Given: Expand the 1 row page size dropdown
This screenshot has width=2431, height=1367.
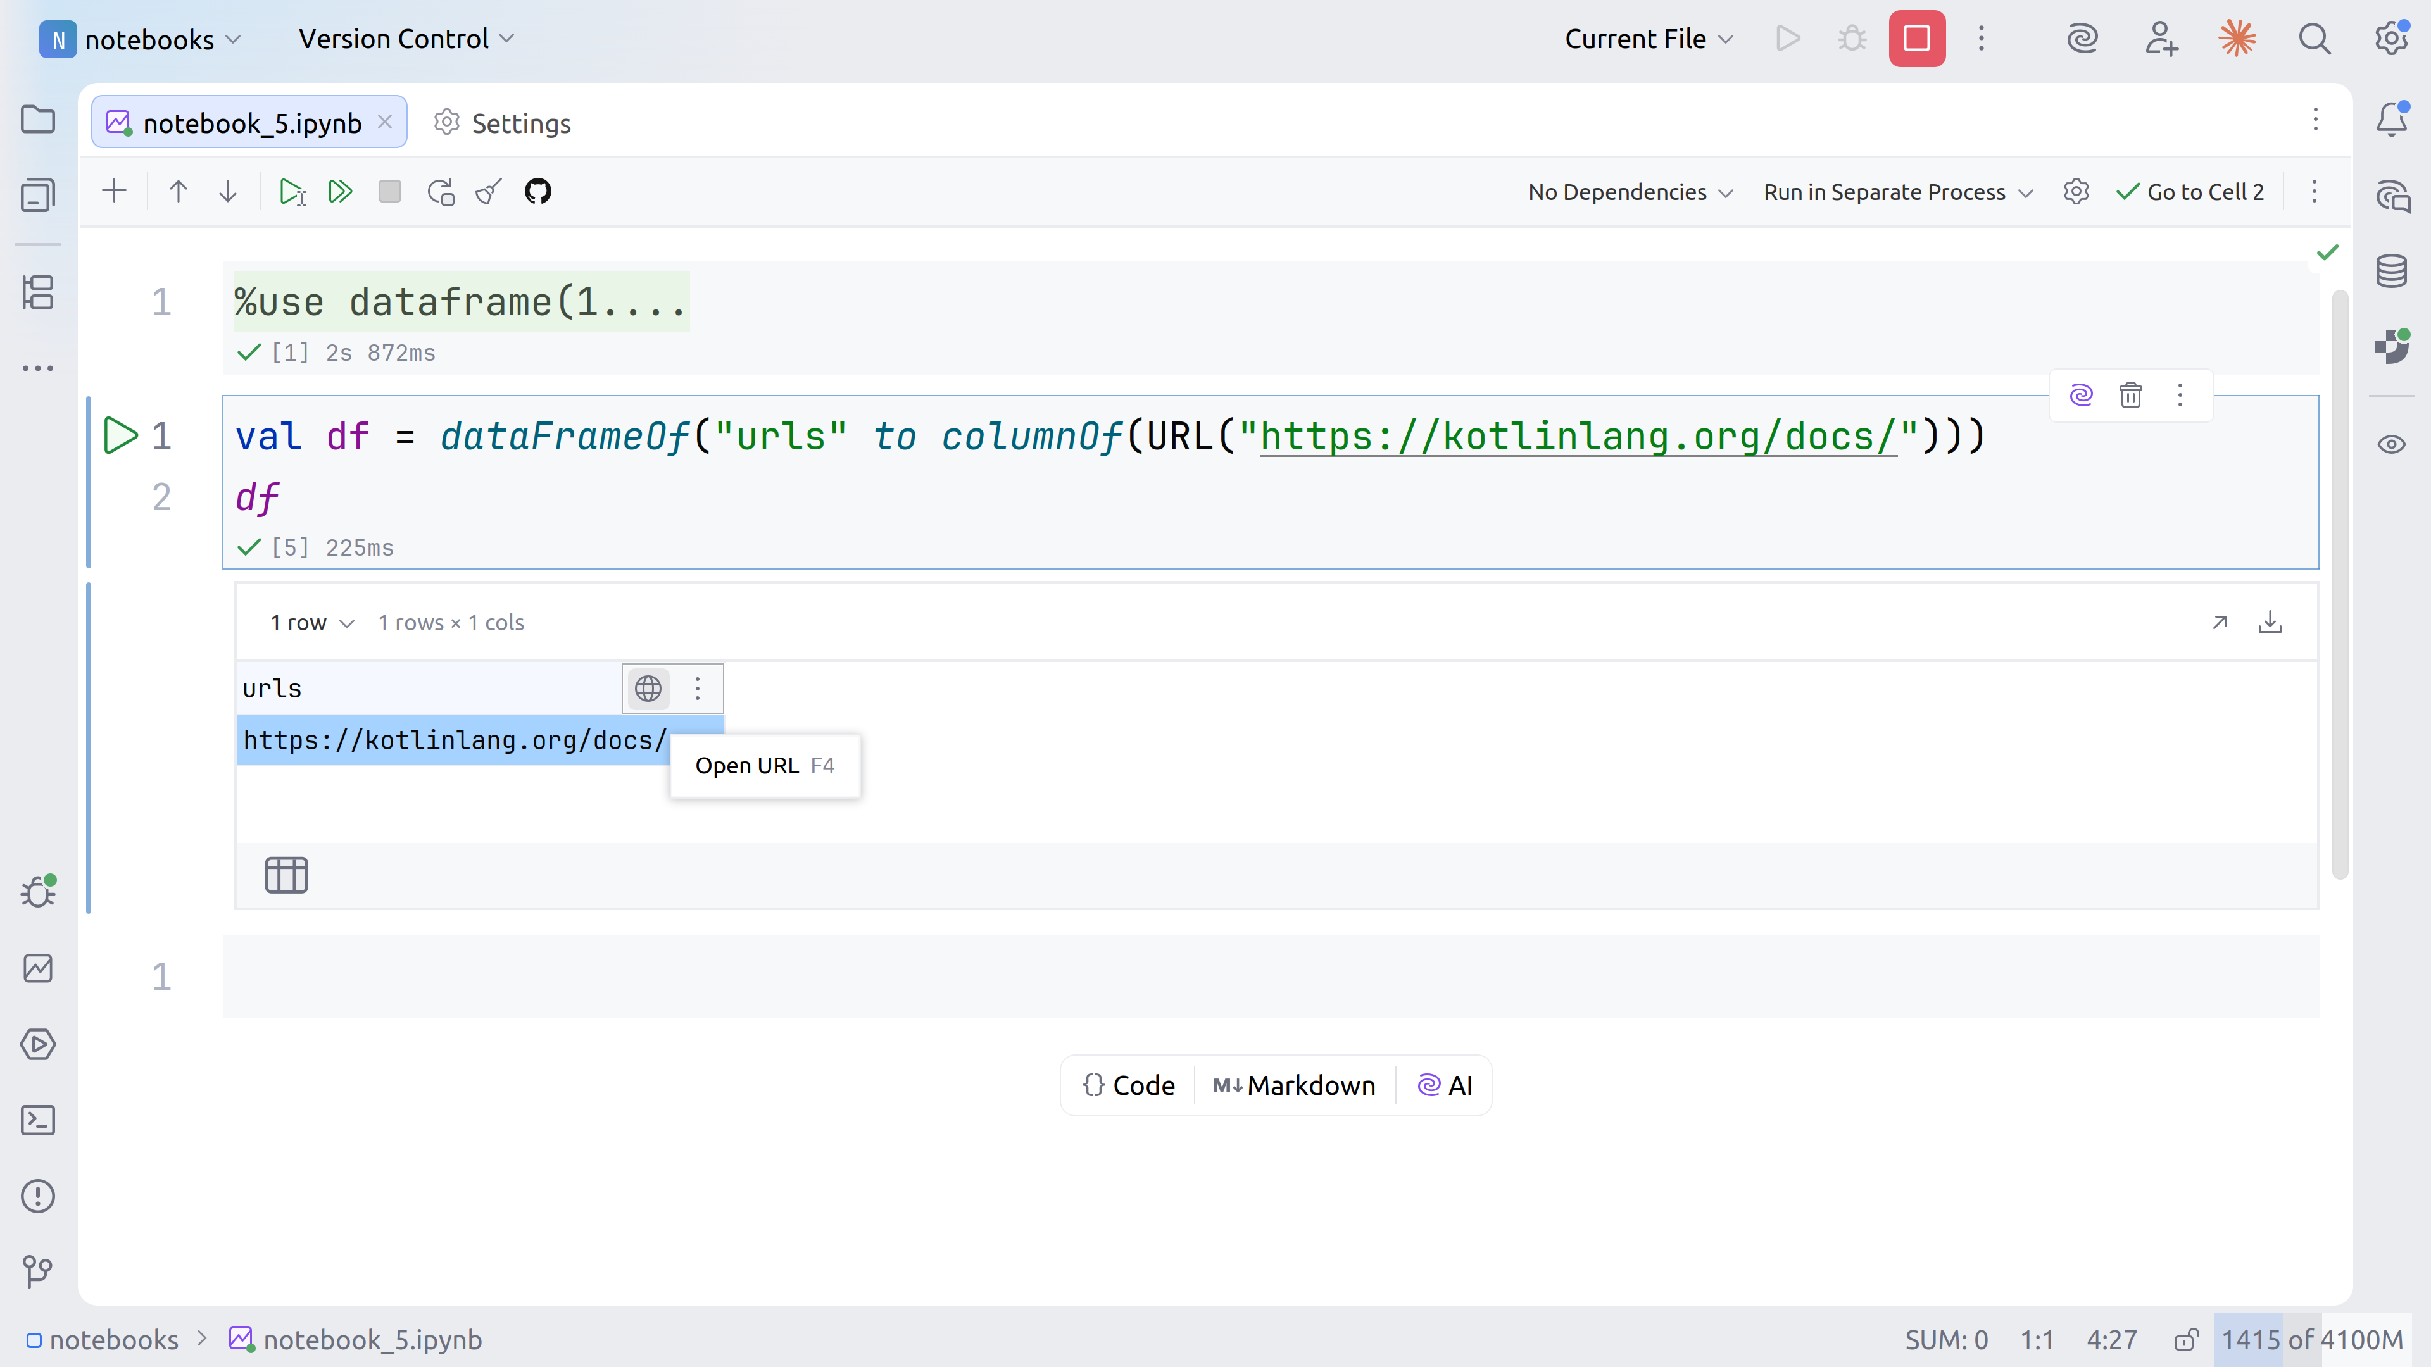Looking at the screenshot, I should click(x=311, y=623).
